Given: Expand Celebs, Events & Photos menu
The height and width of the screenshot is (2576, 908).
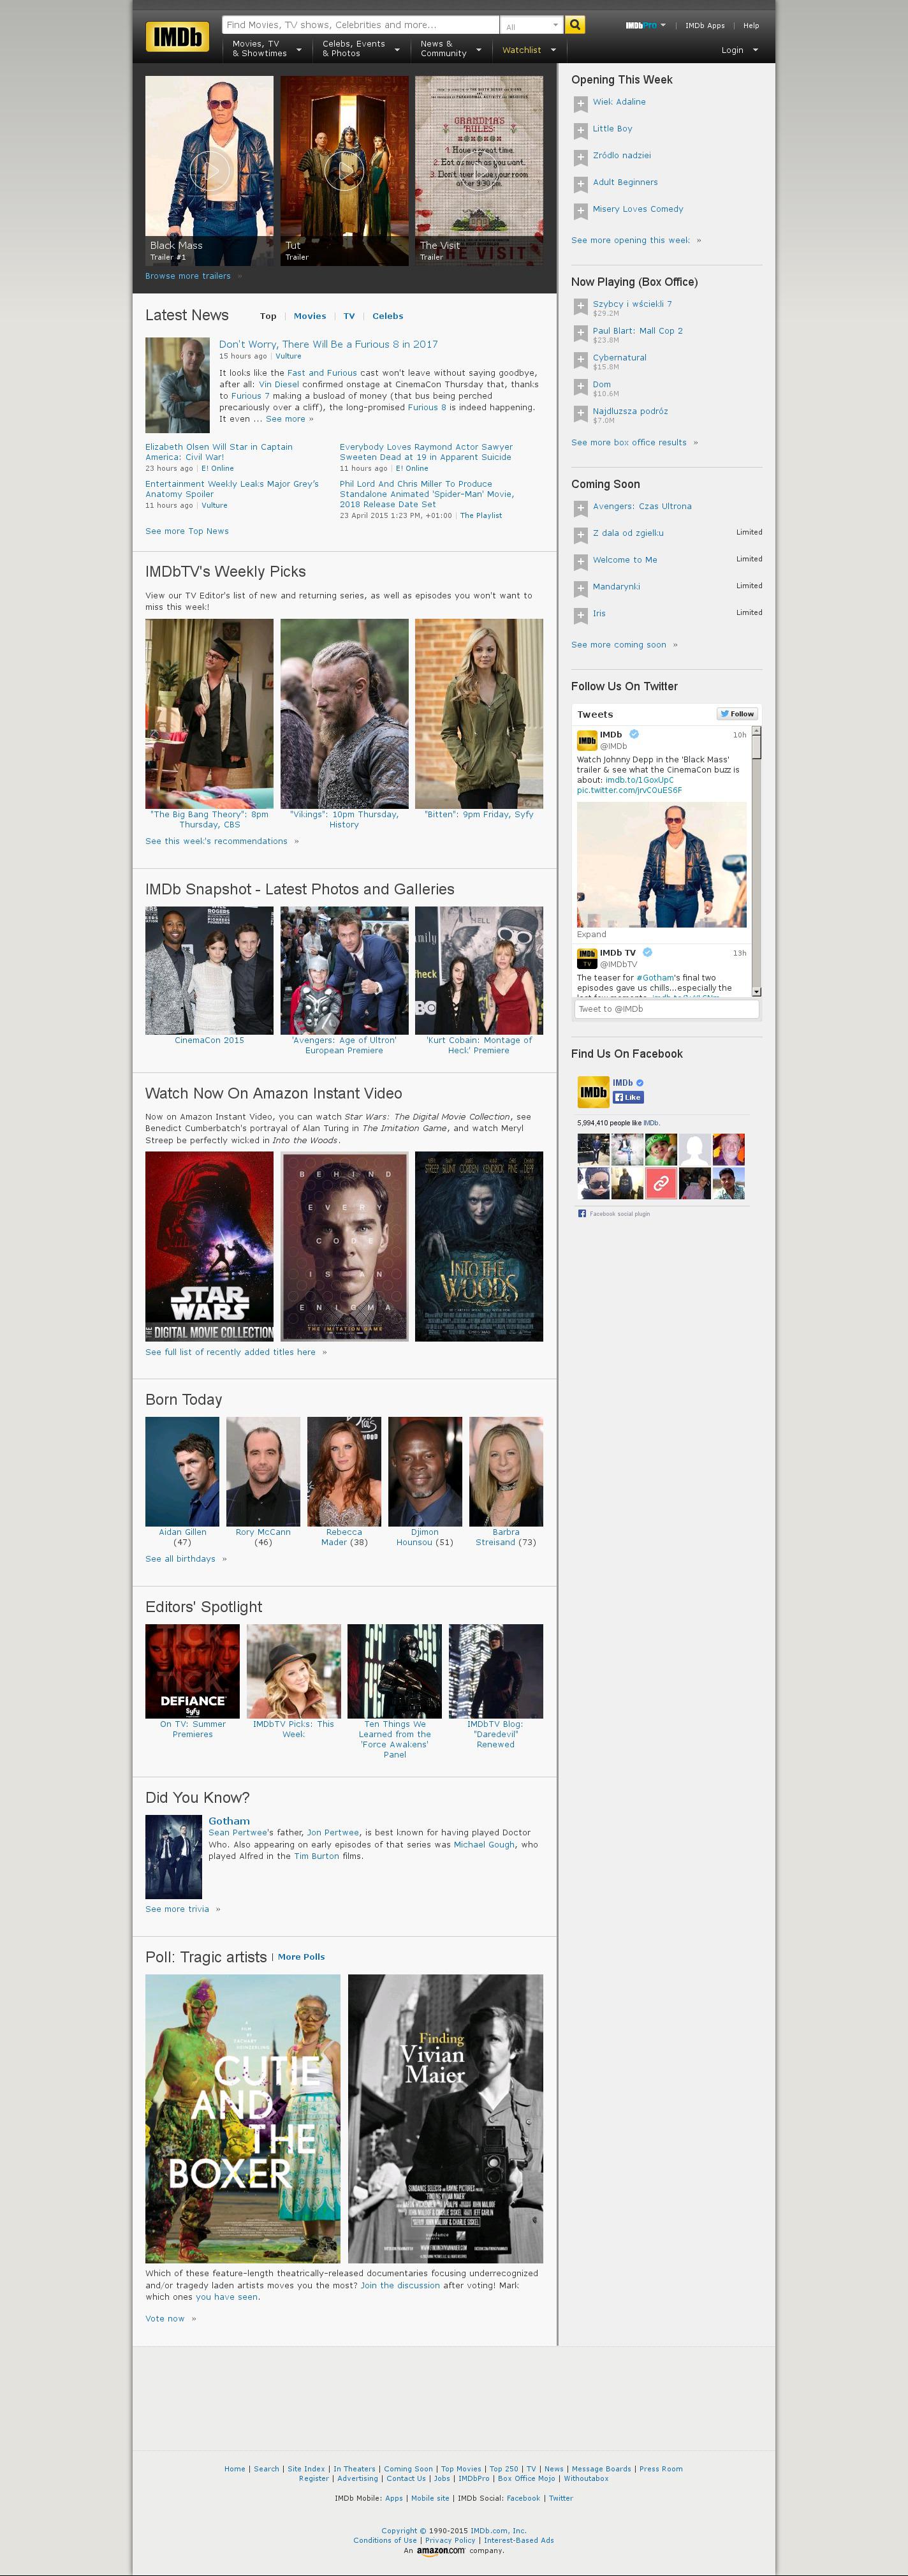Looking at the screenshot, I should [x=360, y=49].
